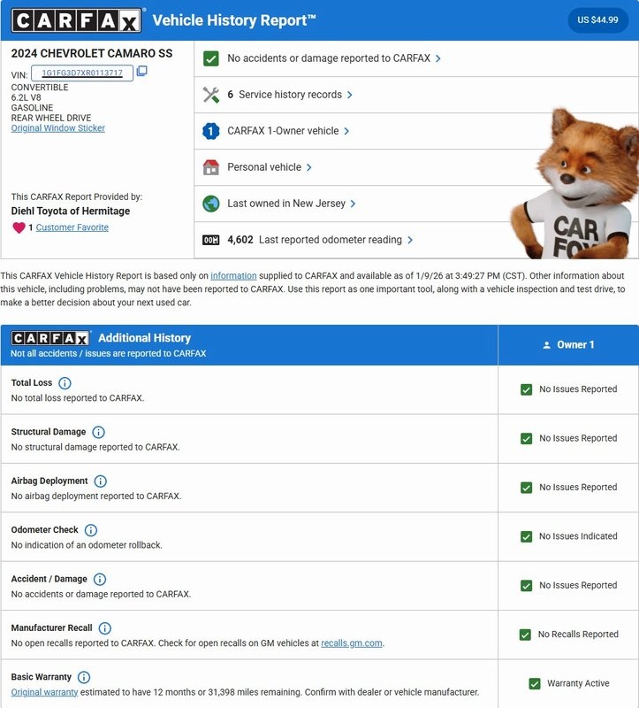Click the Airbag Deployment info icon
This screenshot has width=639, height=708.
[100, 481]
